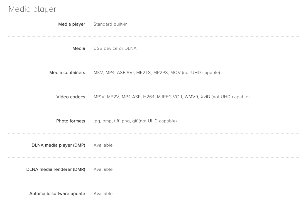The image size is (301, 205).
Task: Click 'Available' next to DLNA media renderer
Action: tap(103, 169)
